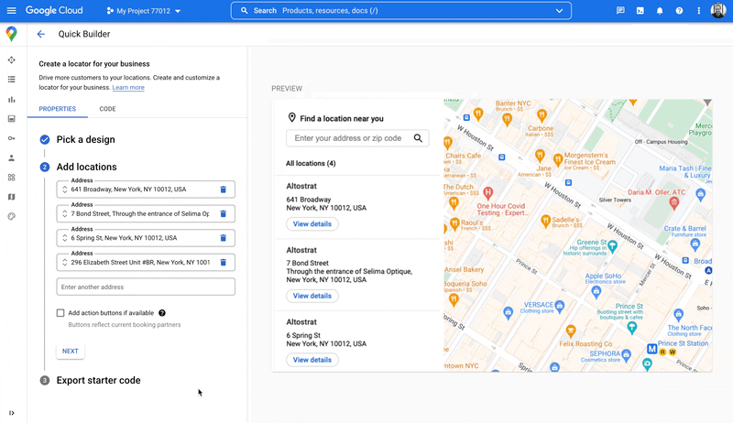
Task: Expand the search bar dropdown chevron
Action: point(559,11)
